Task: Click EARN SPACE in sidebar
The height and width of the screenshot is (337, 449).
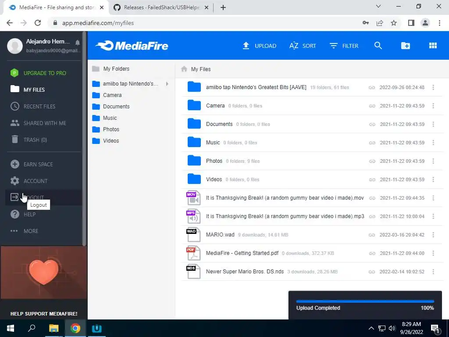Action: (x=32, y=164)
